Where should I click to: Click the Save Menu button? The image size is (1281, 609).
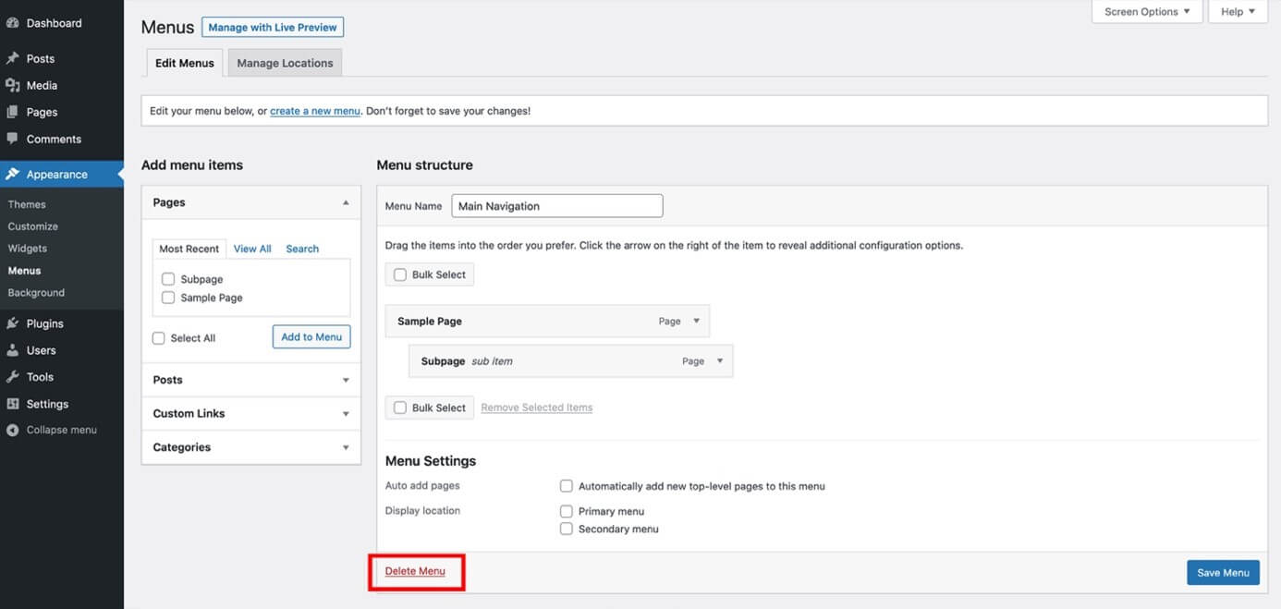pos(1223,573)
